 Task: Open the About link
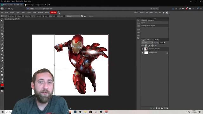tap(136, 13)
